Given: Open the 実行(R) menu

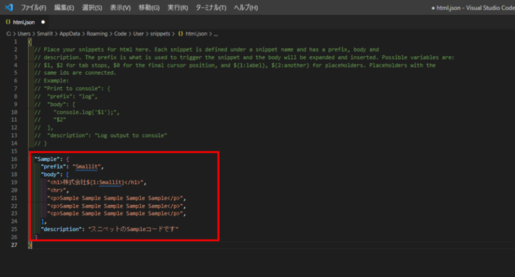Looking at the screenshot, I should pos(178,8).
